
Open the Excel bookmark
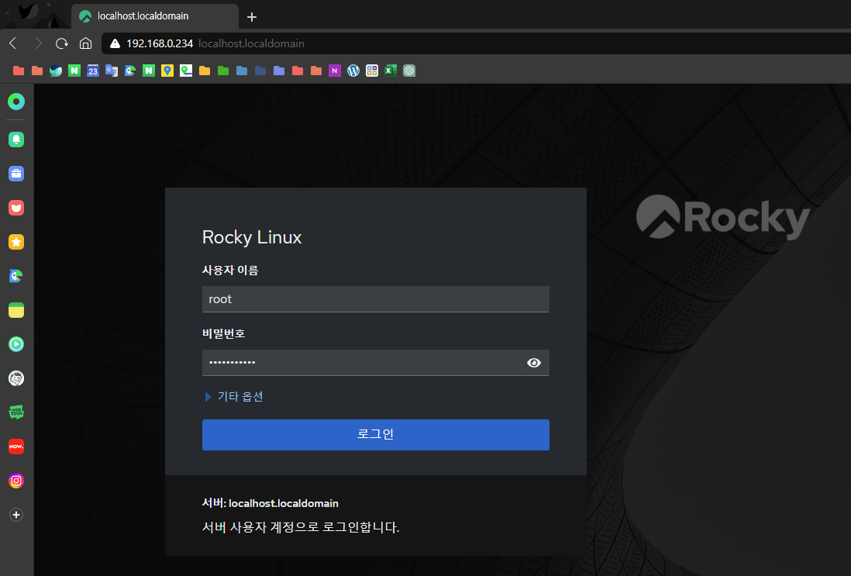pyautogui.click(x=391, y=71)
